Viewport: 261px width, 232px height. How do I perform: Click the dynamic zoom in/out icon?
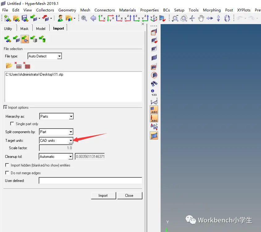tap(175, 18)
